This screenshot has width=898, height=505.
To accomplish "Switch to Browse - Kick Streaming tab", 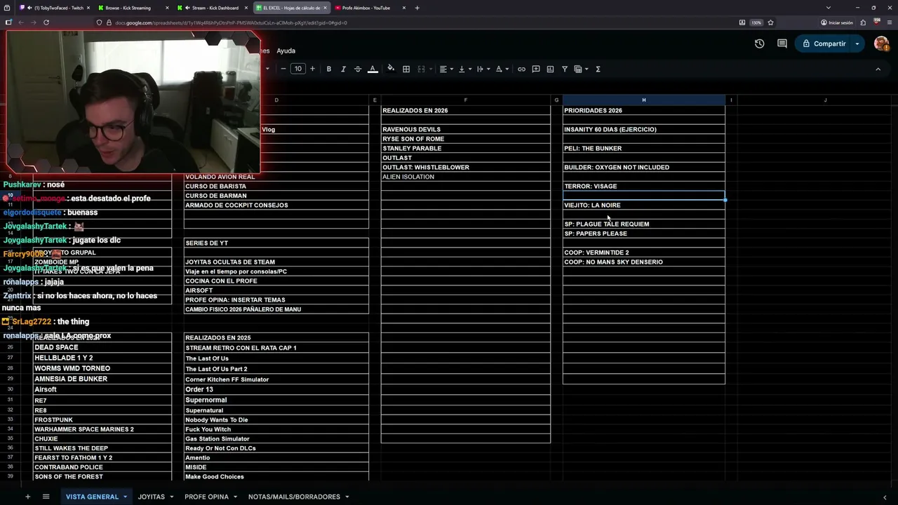I will pos(133,8).
